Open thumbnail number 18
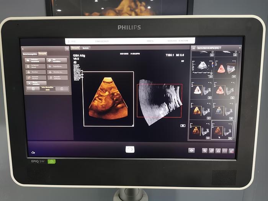 [x=223, y=109]
